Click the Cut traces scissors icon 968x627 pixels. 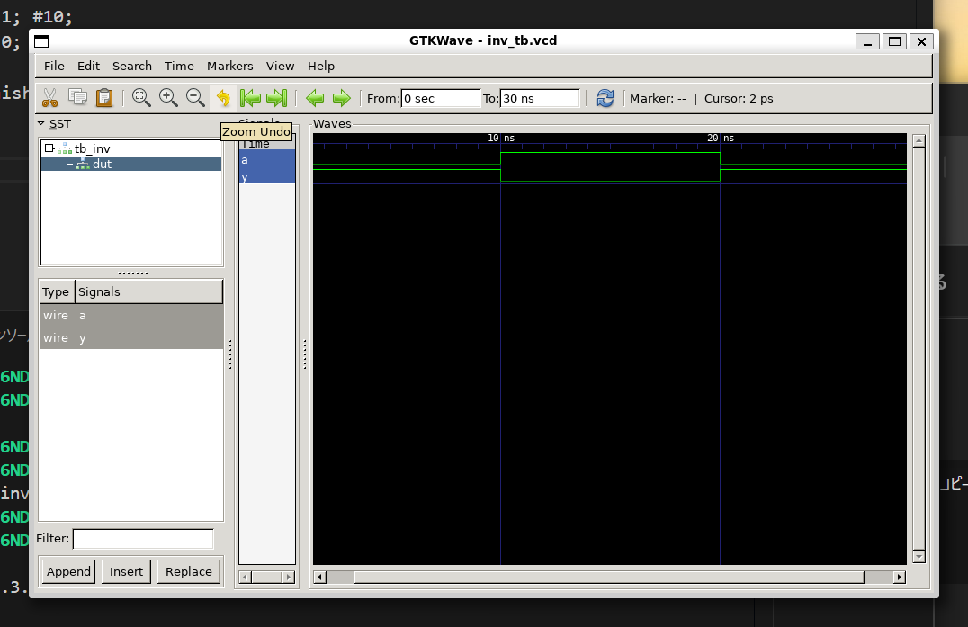50,98
